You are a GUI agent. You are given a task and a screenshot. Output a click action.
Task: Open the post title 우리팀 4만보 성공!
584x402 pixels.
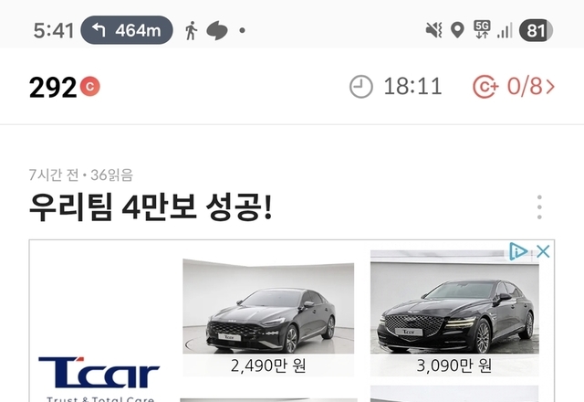[x=151, y=207]
